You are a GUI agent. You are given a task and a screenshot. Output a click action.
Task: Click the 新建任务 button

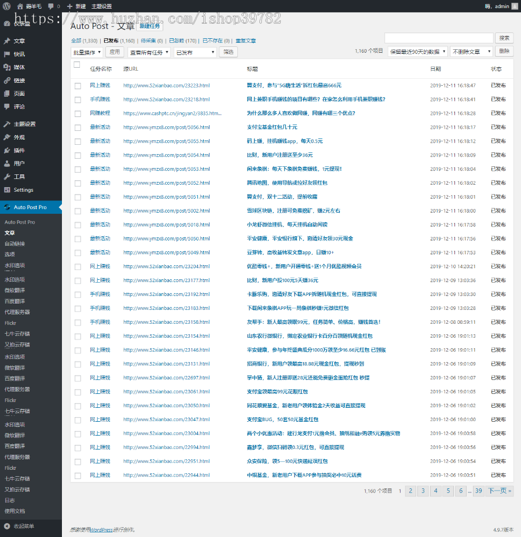pos(151,26)
